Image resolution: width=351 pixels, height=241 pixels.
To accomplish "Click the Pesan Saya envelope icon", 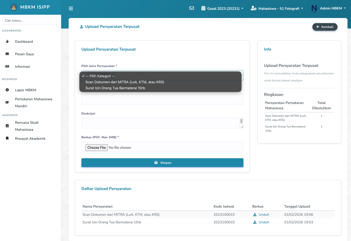I will 7,54.
